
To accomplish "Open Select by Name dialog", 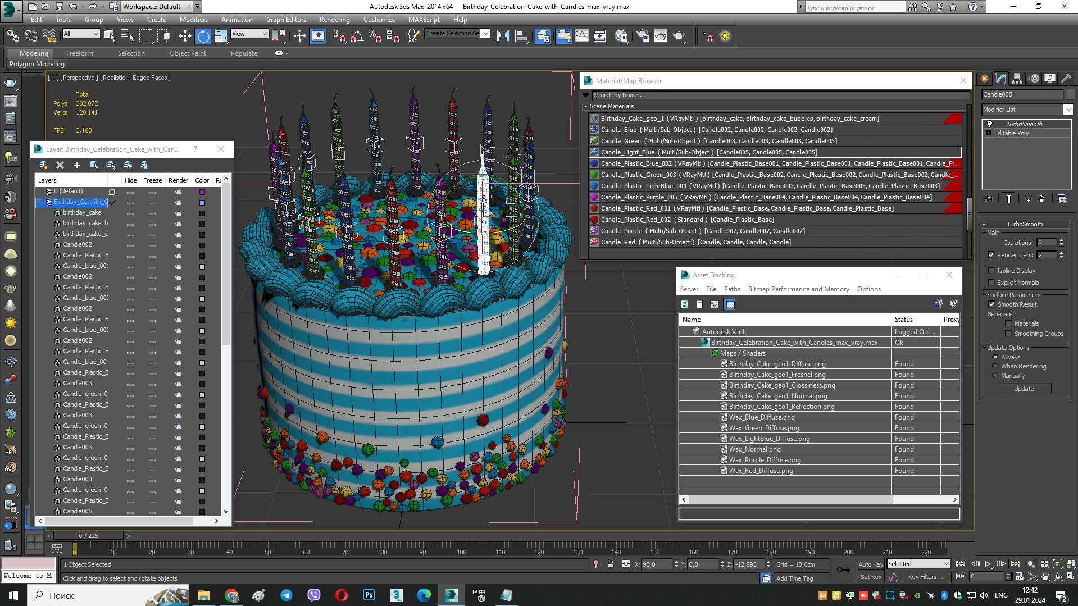I will click(128, 36).
